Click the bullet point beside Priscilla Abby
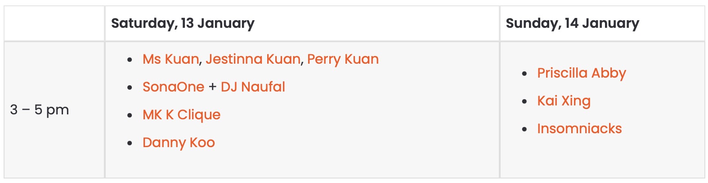Screen dimensions: 708x183 [x=524, y=74]
